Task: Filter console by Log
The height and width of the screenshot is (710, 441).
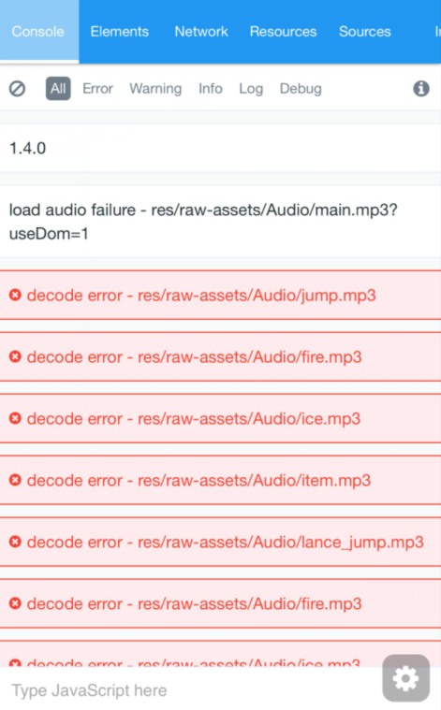Action: [251, 89]
